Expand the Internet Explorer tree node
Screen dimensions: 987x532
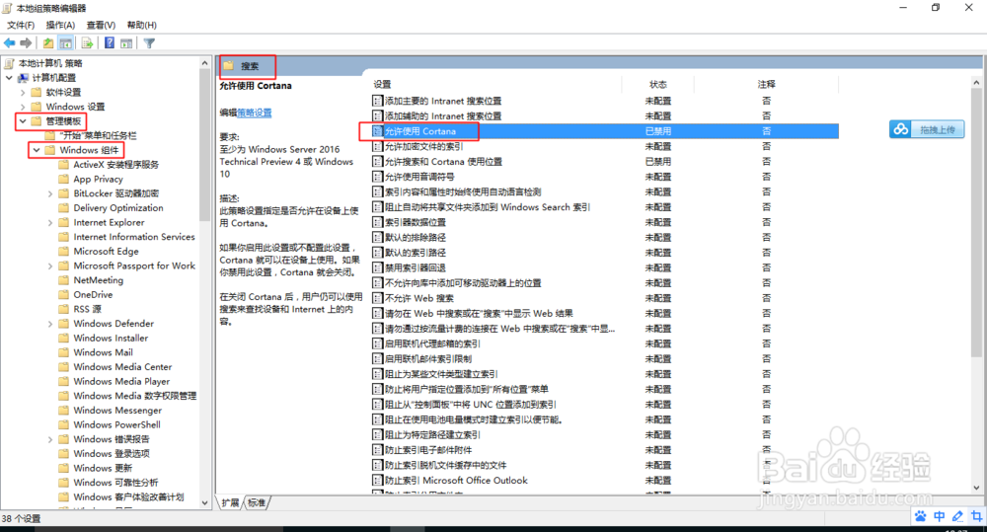coord(50,222)
